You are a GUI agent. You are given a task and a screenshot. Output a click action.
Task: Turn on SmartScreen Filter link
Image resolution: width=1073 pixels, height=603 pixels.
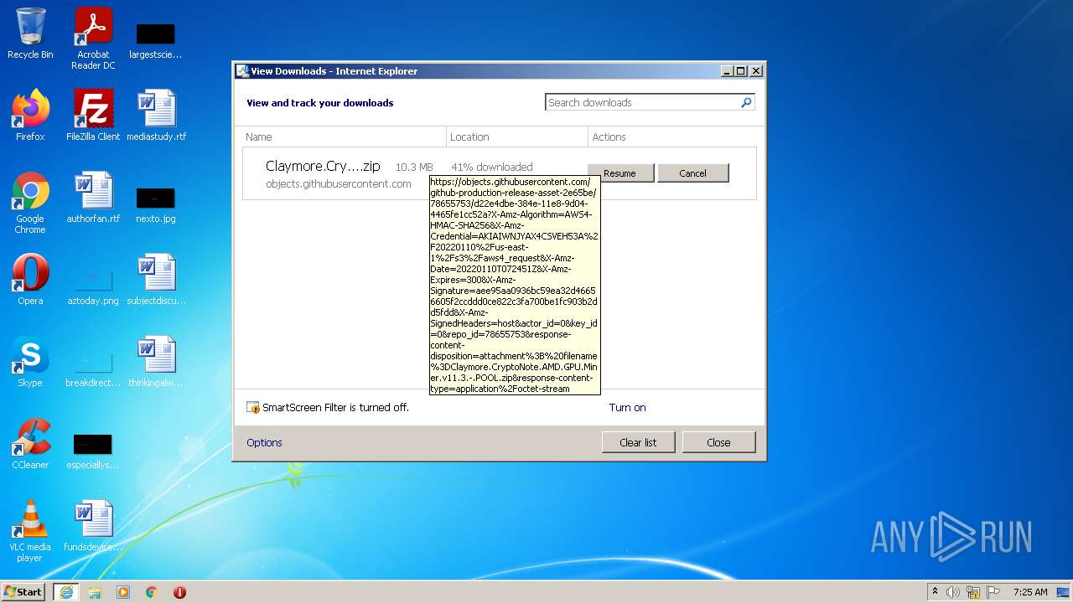pos(627,408)
